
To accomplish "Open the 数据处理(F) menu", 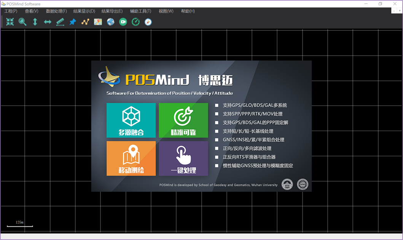I will tap(56, 11).
